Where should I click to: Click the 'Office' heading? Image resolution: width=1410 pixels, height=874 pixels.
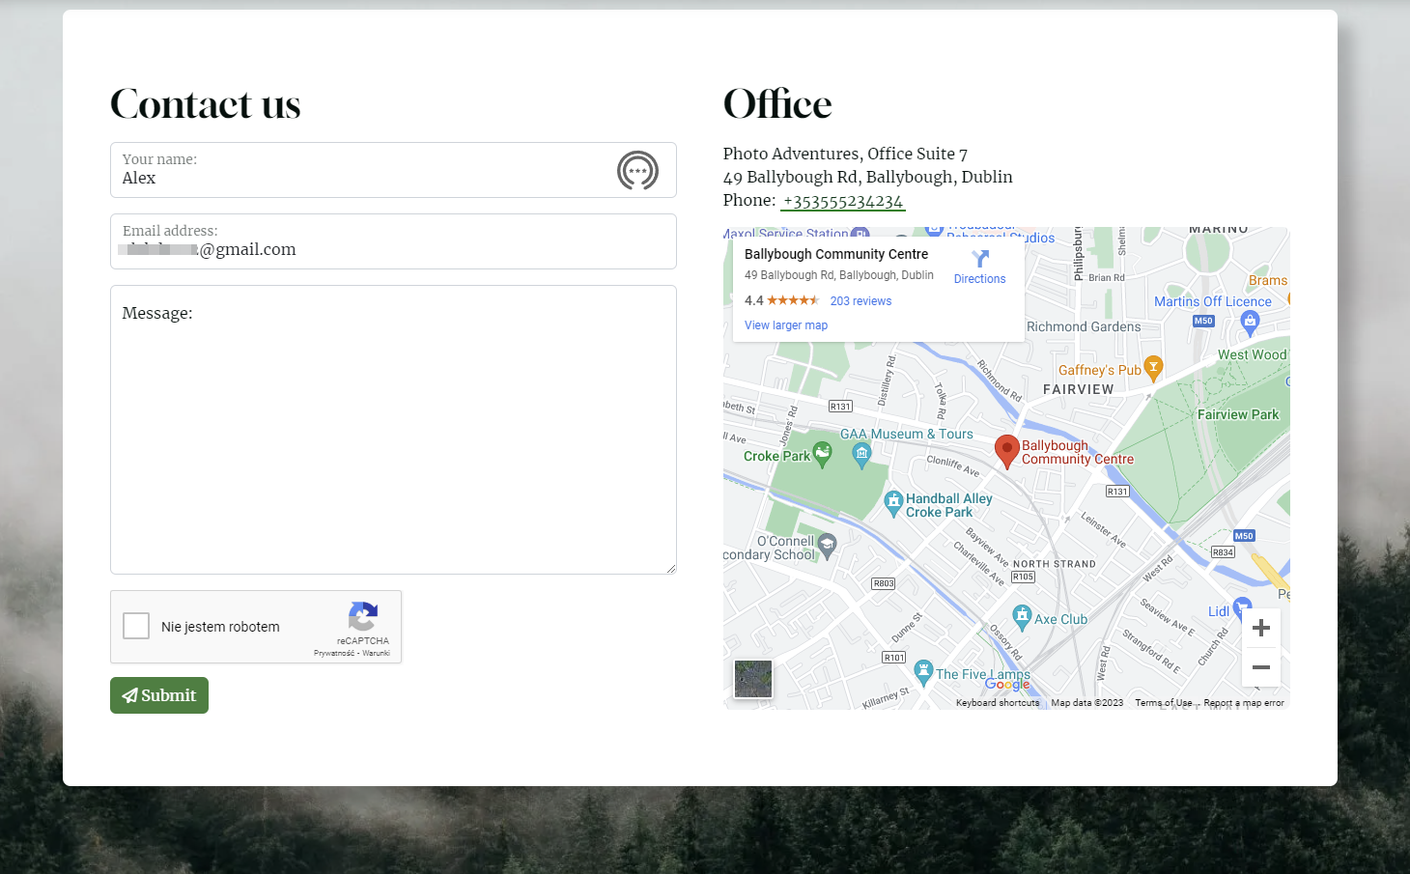click(777, 104)
